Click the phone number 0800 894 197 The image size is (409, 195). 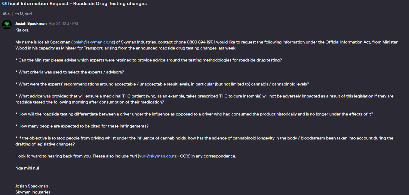(200, 42)
